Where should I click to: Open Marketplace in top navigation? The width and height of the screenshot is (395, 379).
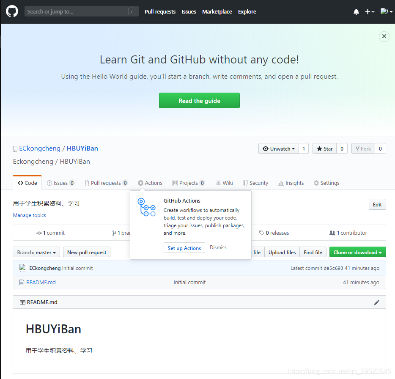point(217,11)
